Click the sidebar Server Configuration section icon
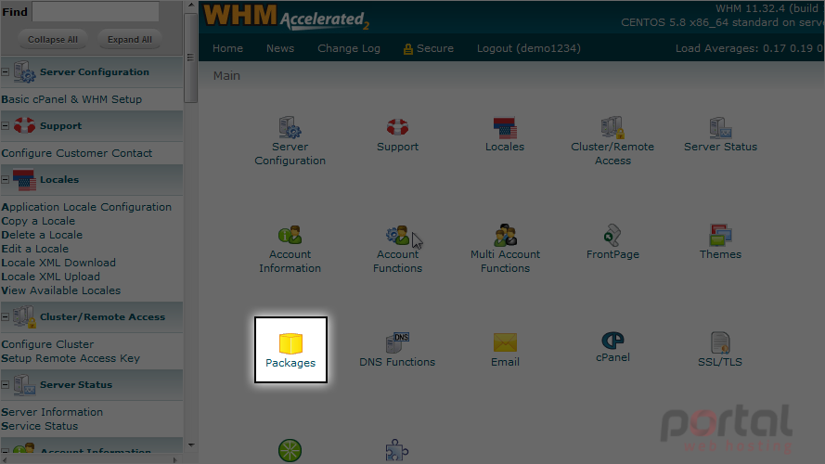The image size is (825, 464). pyautogui.click(x=24, y=71)
